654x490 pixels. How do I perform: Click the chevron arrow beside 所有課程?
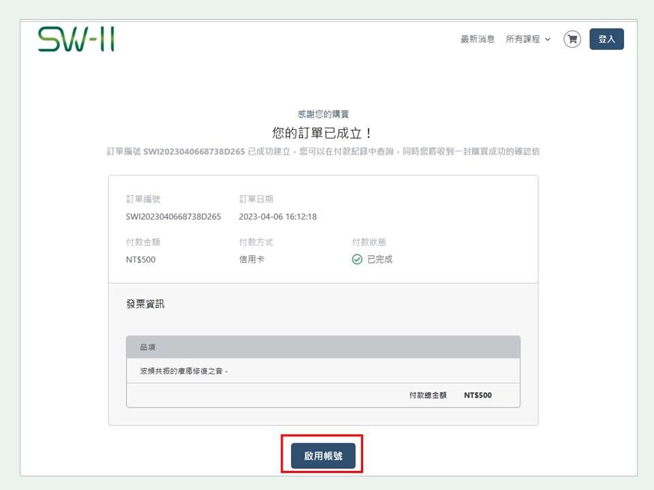[x=548, y=39]
